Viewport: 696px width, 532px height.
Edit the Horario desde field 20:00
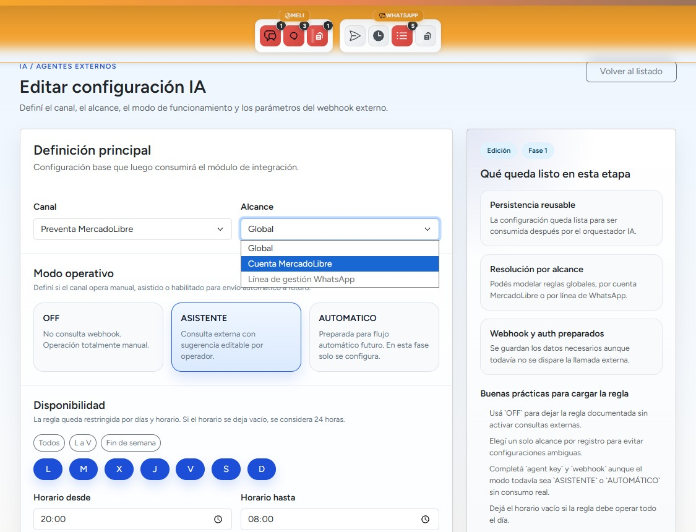pyautogui.click(x=132, y=519)
